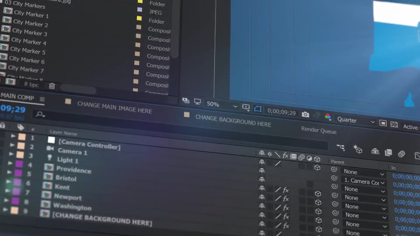This screenshot has width=420, height=236.
Task: Click the collapse transformations sun icon header
Action: 270,154
